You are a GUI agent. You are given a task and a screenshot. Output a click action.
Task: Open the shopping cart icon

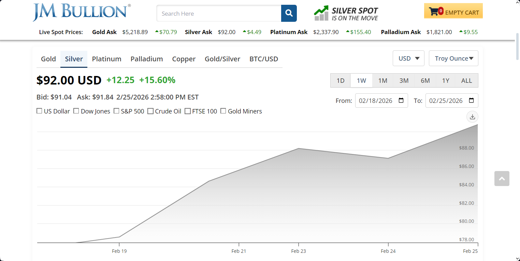(434, 12)
